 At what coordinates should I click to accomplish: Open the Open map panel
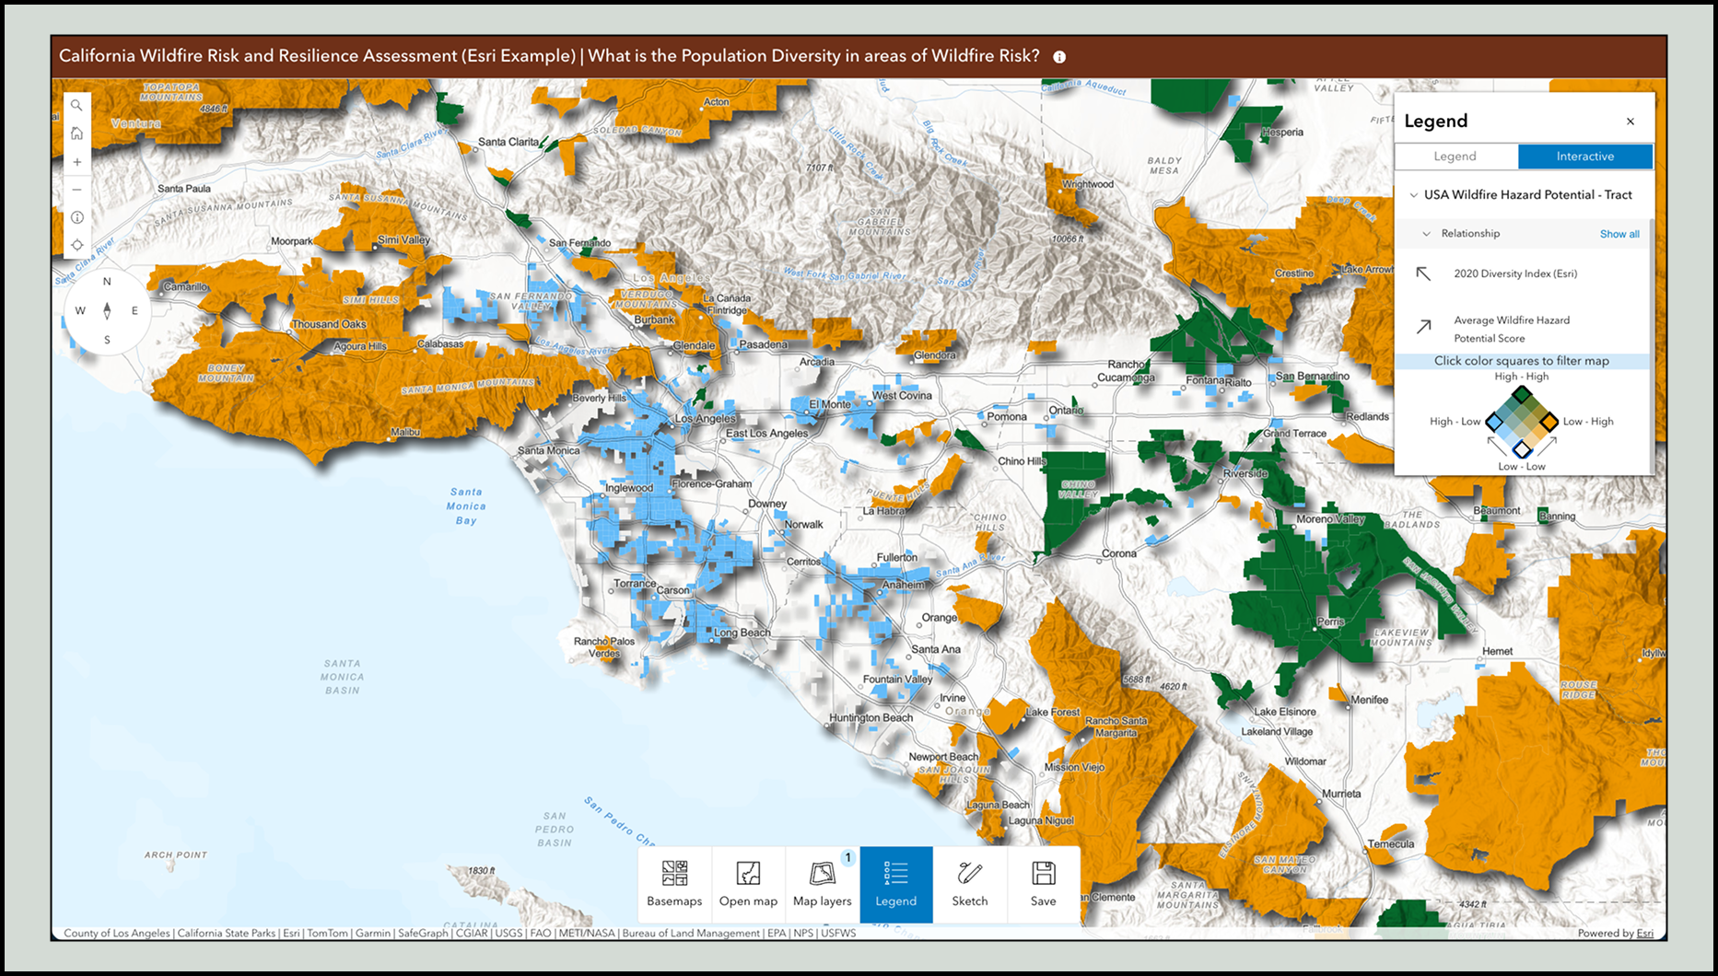point(748,884)
